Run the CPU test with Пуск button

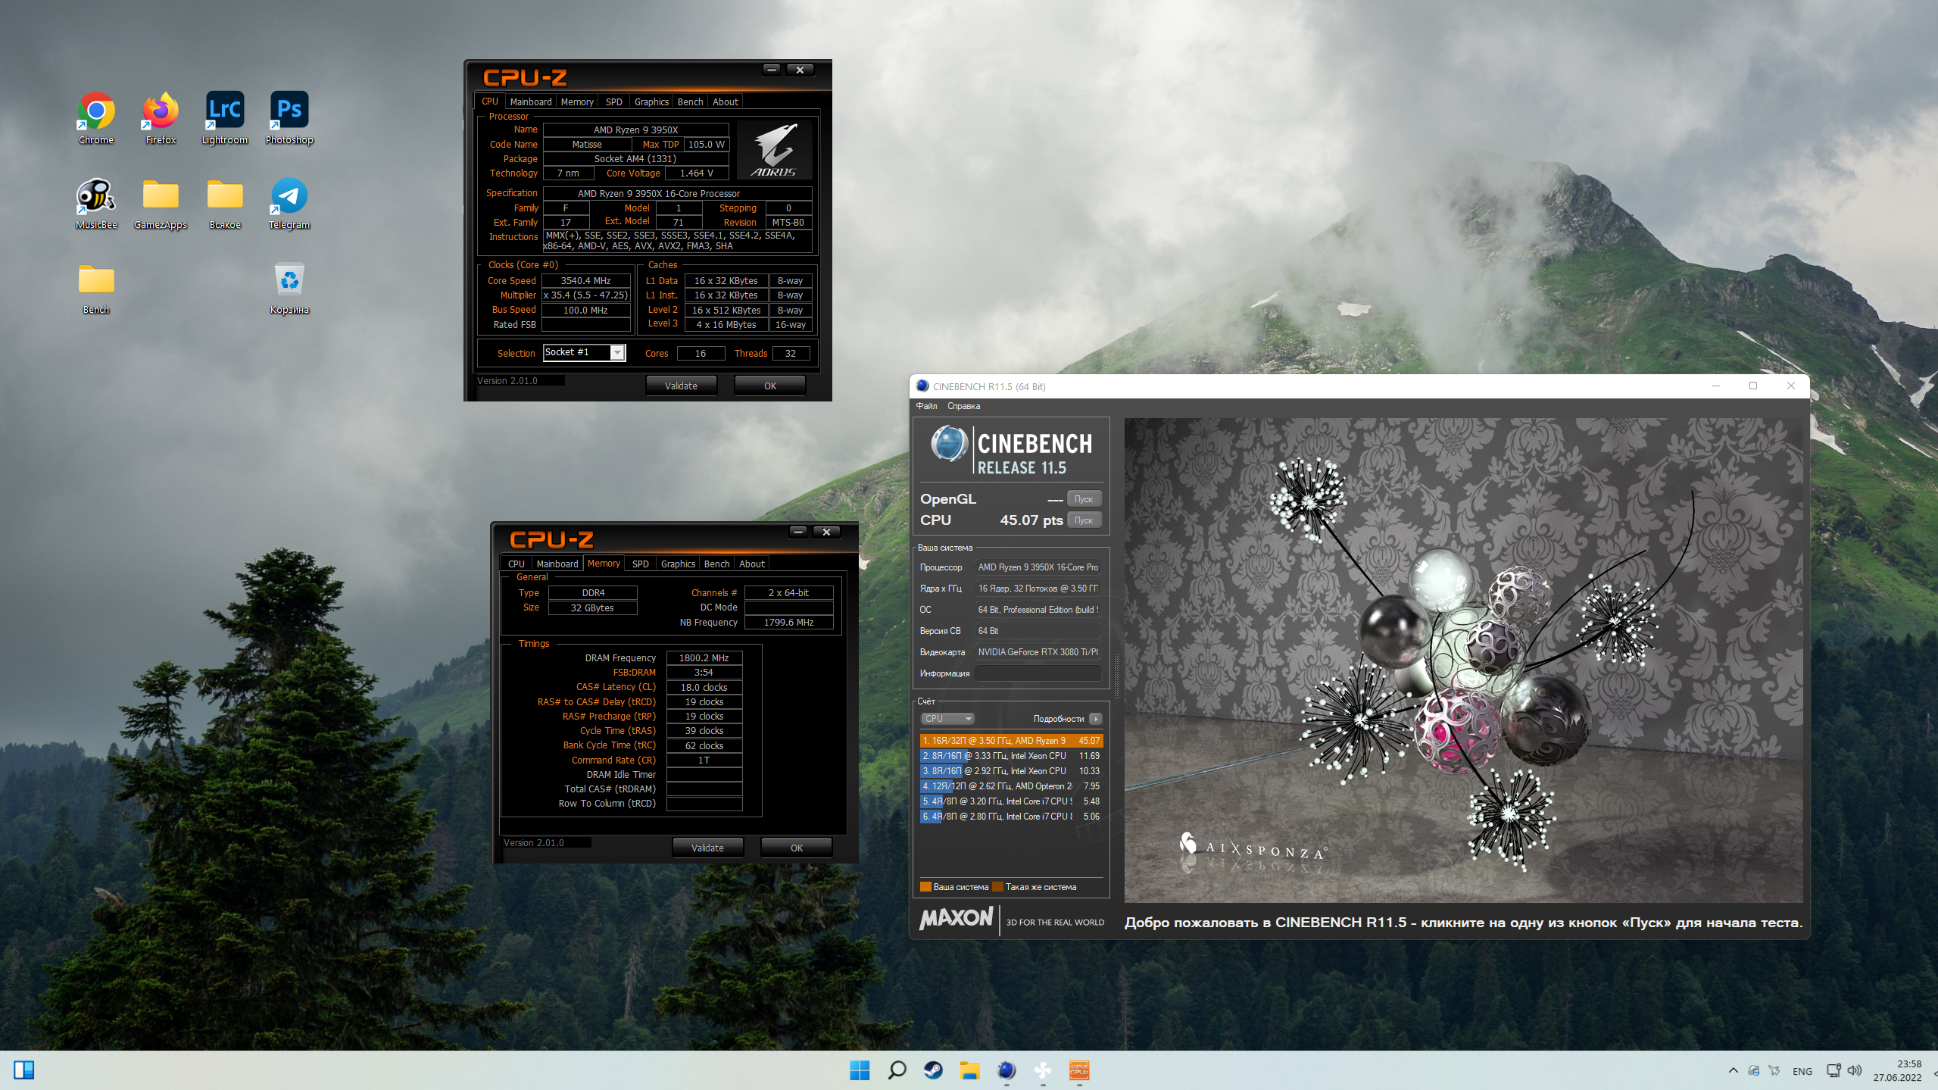(x=1084, y=520)
